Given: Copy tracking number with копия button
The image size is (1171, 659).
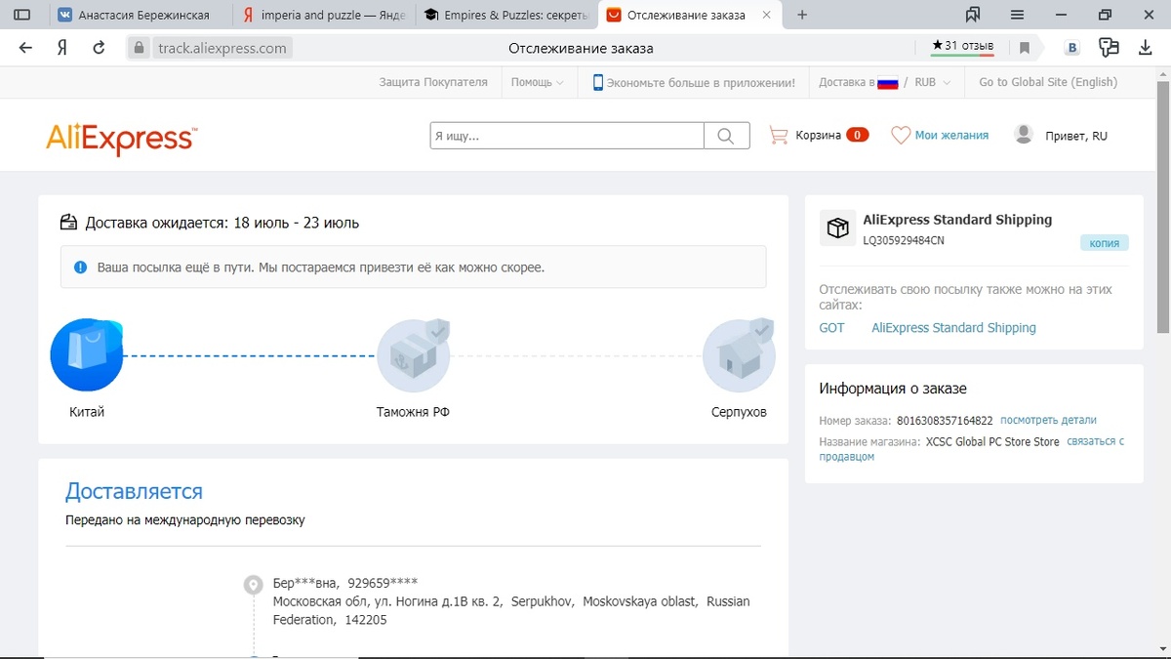Looking at the screenshot, I should [1104, 243].
